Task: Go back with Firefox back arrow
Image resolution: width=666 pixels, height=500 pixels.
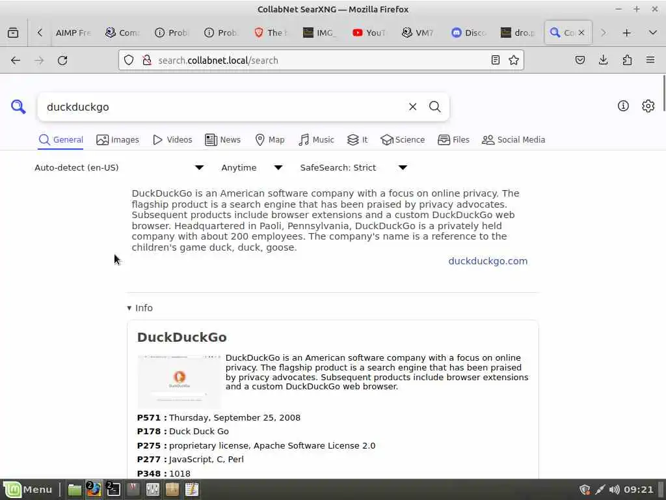Action: (x=16, y=61)
